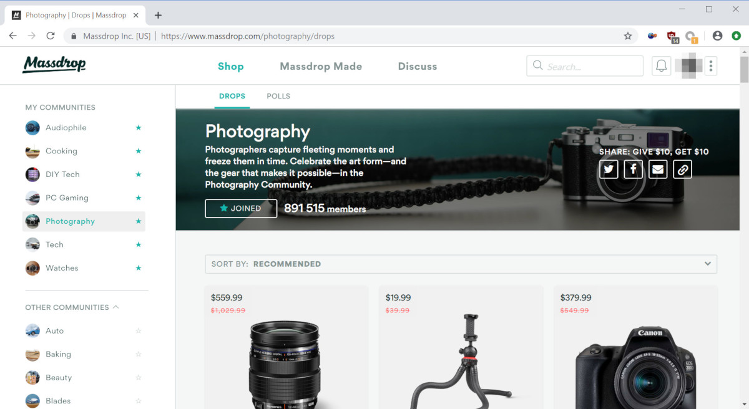The image size is (749, 409).
Task: Click the Beauty community icon
Action: [x=32, y=377]
